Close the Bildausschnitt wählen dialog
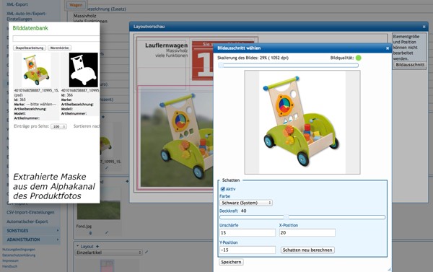The height and width of the screenshot is (272, 433). (388, 48)
